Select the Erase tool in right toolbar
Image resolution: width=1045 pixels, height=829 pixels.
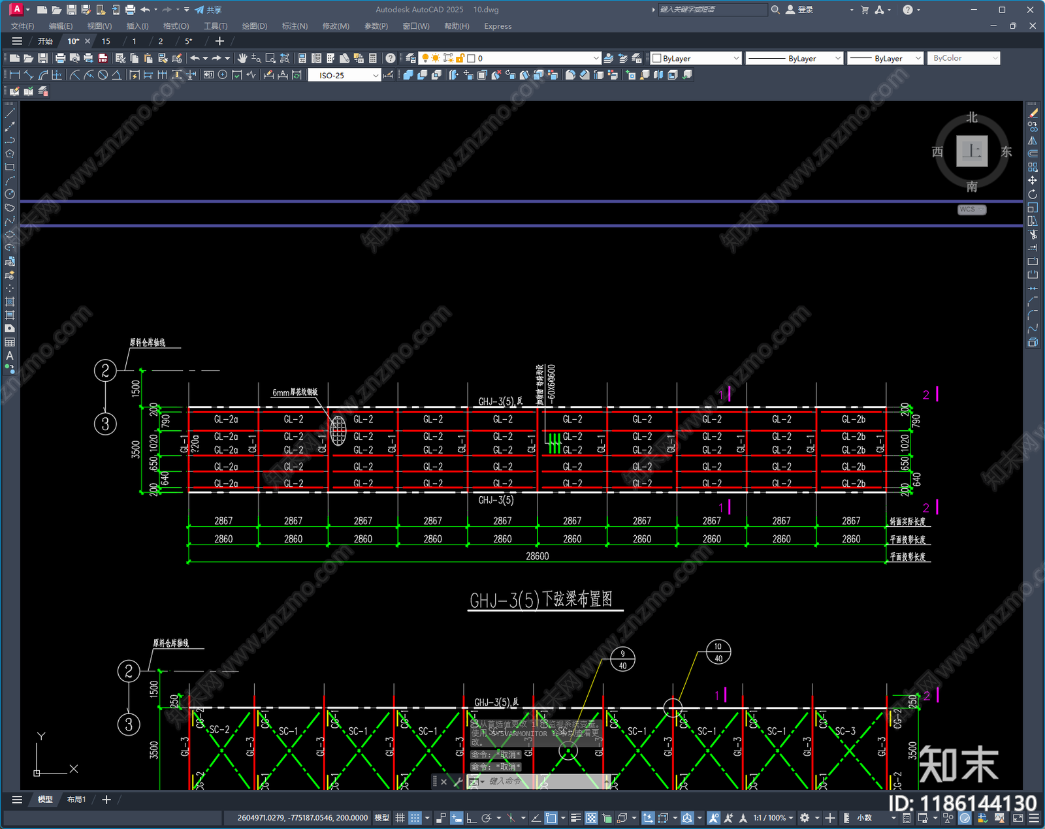pyautogui.click(x=1033, y=114)
